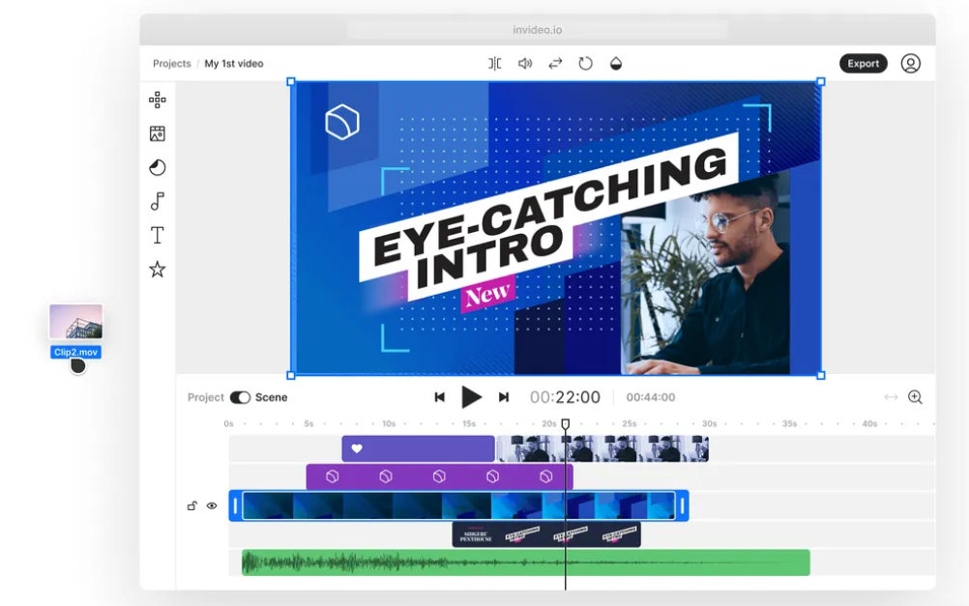Click the trim/split clip icon in toolbar
Viewport: 969px width, 606px height.
point(493,63)
